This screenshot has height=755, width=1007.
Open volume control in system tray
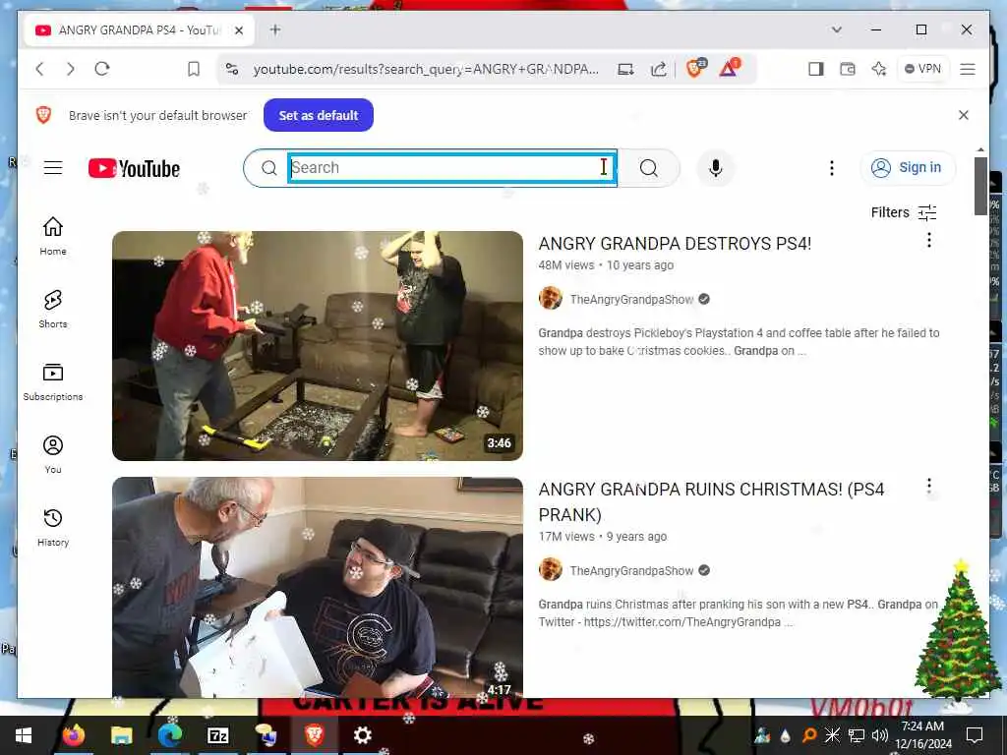[879, 735]
